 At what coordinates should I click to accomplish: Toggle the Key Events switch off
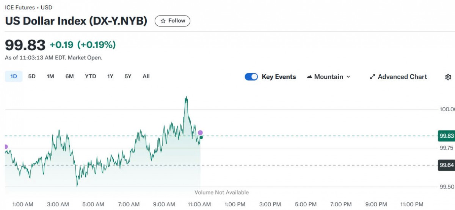pos(251,77)
